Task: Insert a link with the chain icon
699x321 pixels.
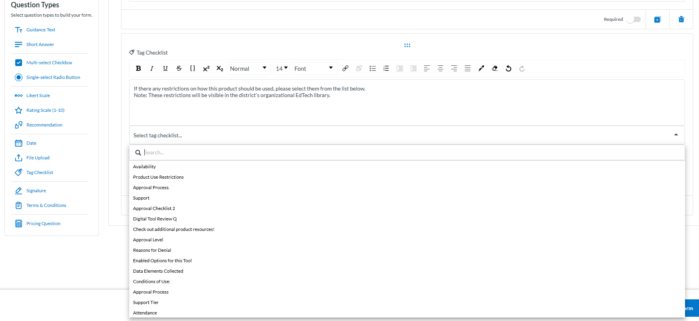Action: coord(345,68)
